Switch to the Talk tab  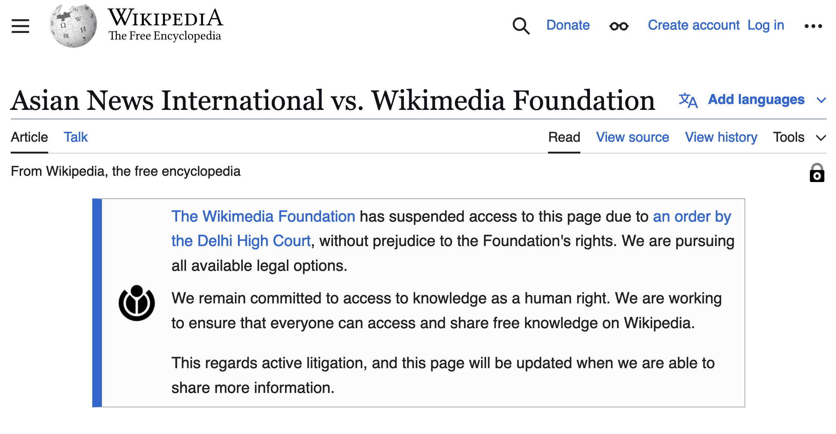[x=76, y=137]
